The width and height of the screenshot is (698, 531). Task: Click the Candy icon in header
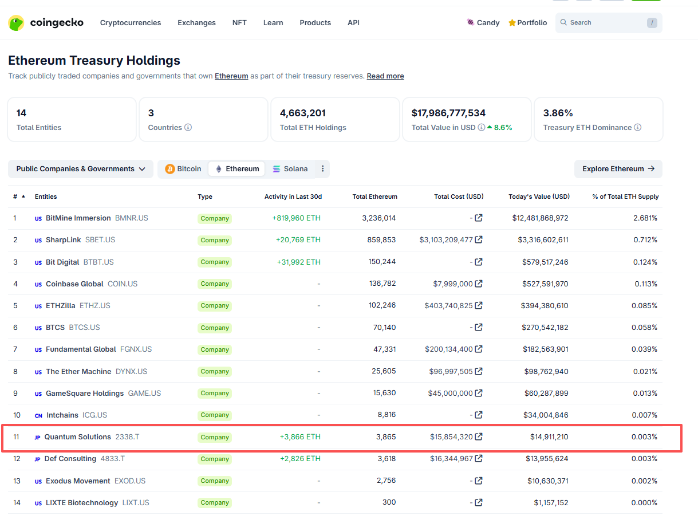[x=471, y=23]
